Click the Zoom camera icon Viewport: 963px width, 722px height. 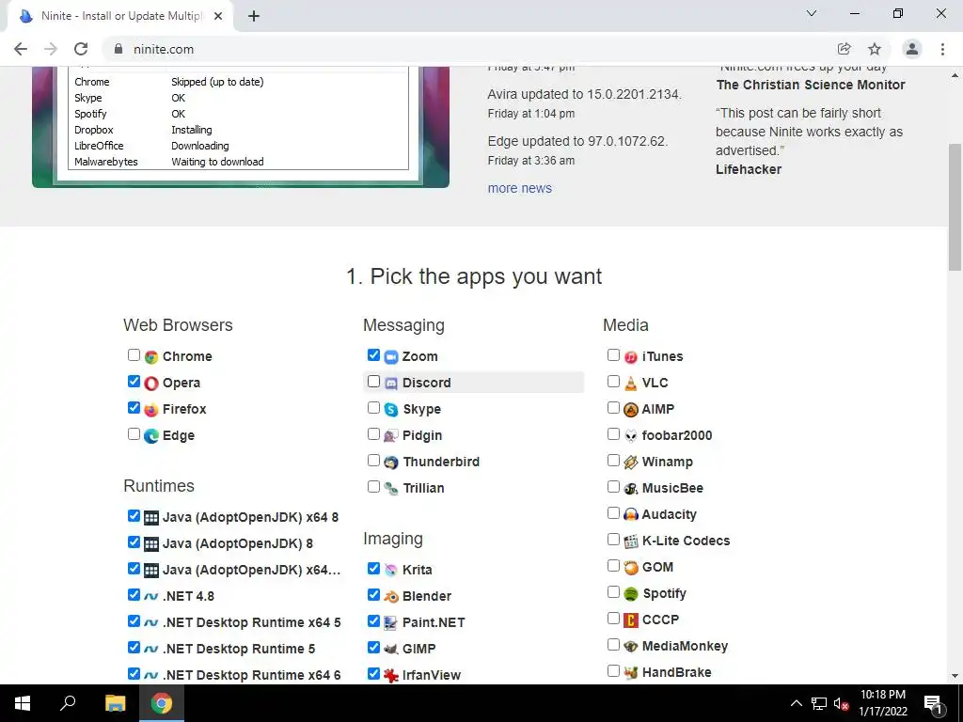point(391,356)
